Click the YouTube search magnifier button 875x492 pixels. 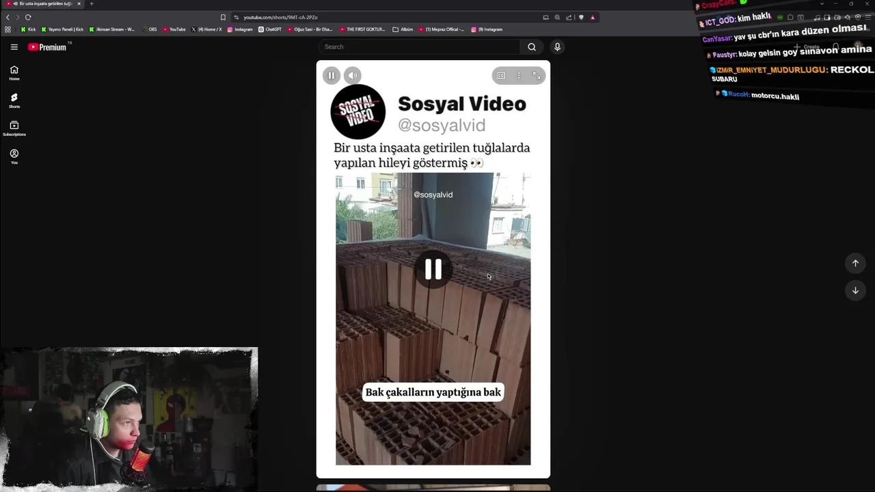(532, 47)
